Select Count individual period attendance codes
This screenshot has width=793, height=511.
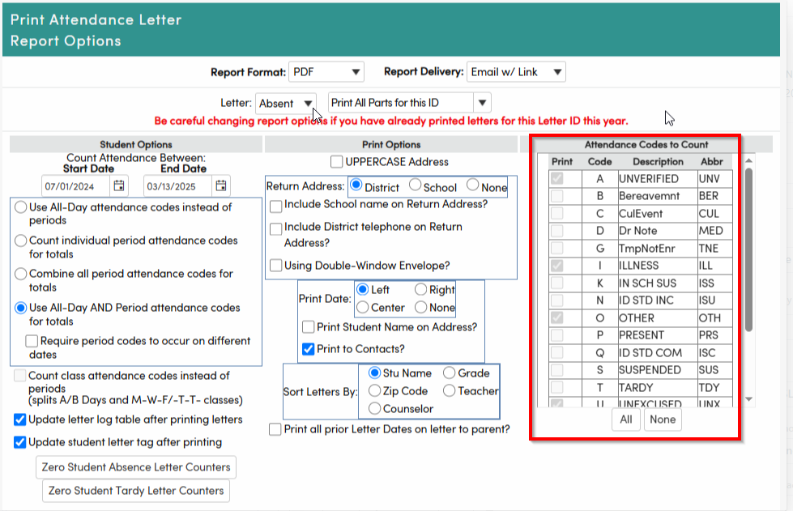[21, 241]
